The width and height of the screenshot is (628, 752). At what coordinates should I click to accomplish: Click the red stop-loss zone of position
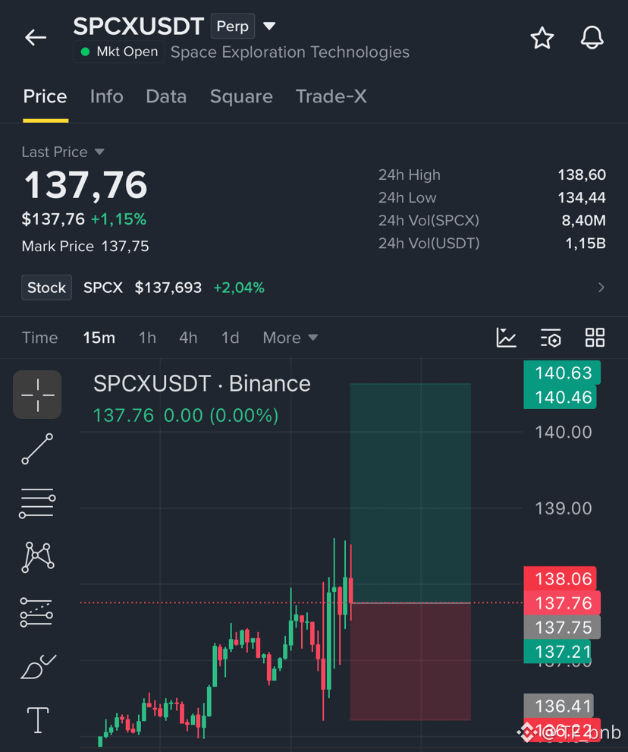point(410,662)
